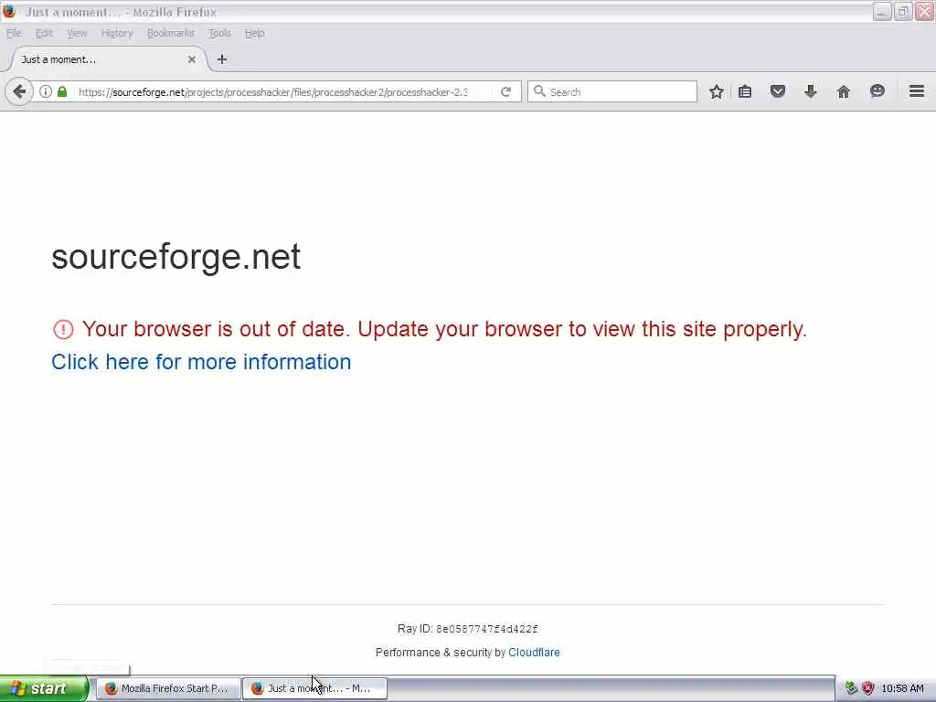Viewport: 936px width, 702px height.
Task: Open the hamburger menu button
Action: [x=917, y=91]
